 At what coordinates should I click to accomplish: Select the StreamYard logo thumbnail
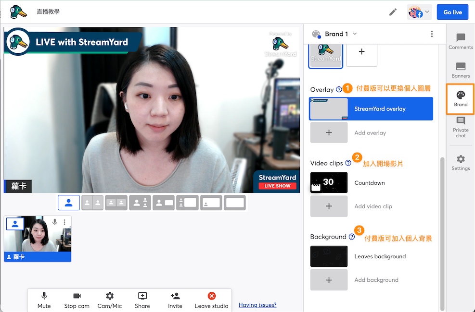[x=326, y=56]
